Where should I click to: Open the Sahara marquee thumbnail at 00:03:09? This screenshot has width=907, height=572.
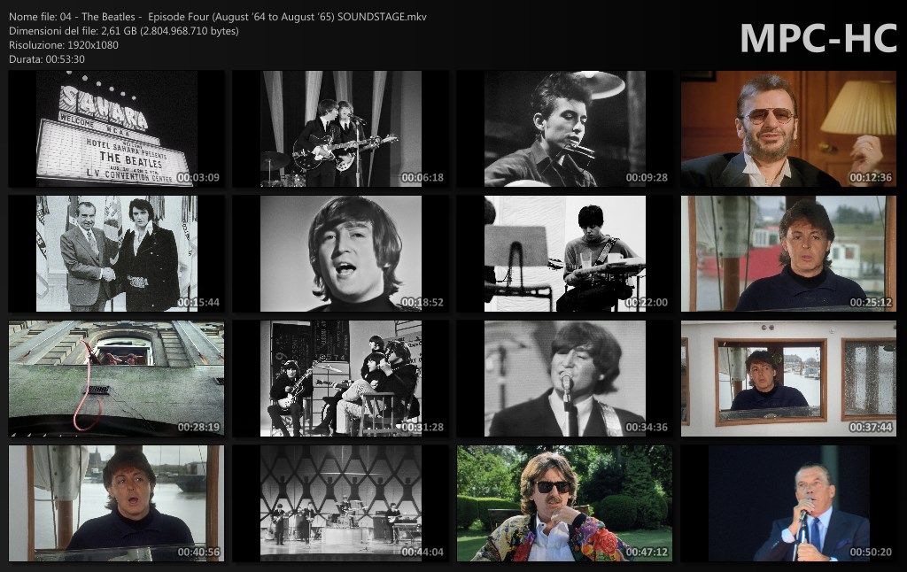coord(116,128)
